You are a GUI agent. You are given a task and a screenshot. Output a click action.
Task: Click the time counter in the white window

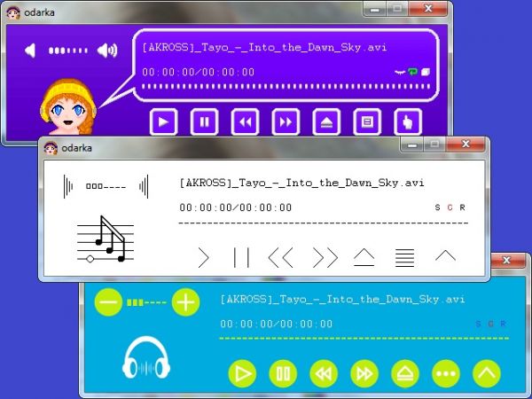[236, 207]
